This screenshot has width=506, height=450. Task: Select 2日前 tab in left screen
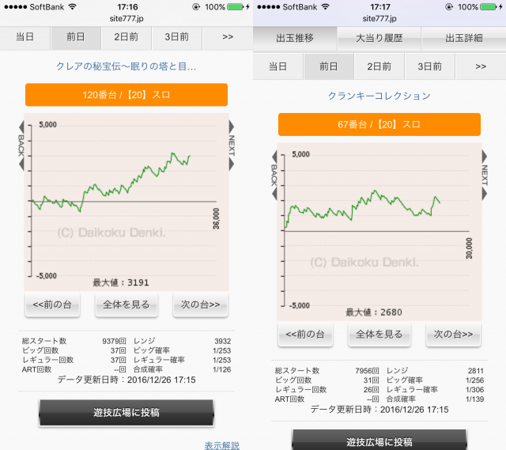126,37
